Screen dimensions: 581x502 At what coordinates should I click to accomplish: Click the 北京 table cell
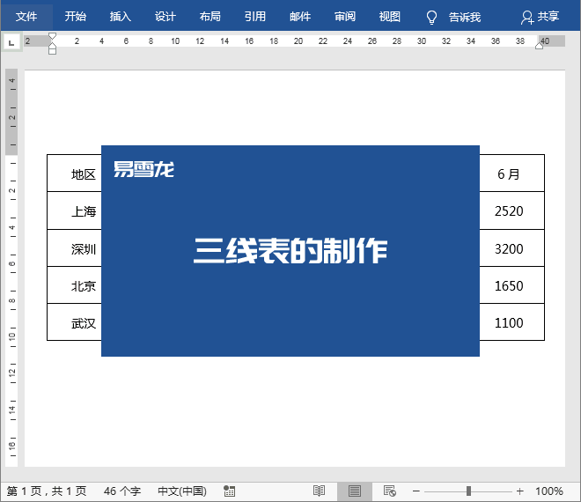pyautogui.click(x=74, y=285)
